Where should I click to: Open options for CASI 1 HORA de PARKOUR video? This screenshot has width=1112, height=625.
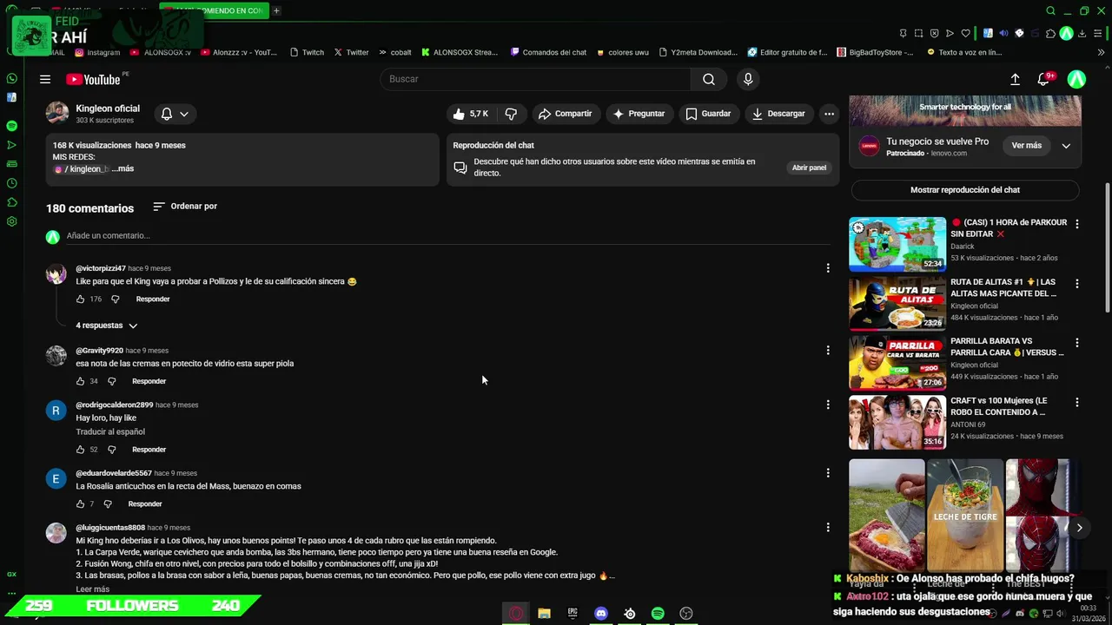point(1077,224)
